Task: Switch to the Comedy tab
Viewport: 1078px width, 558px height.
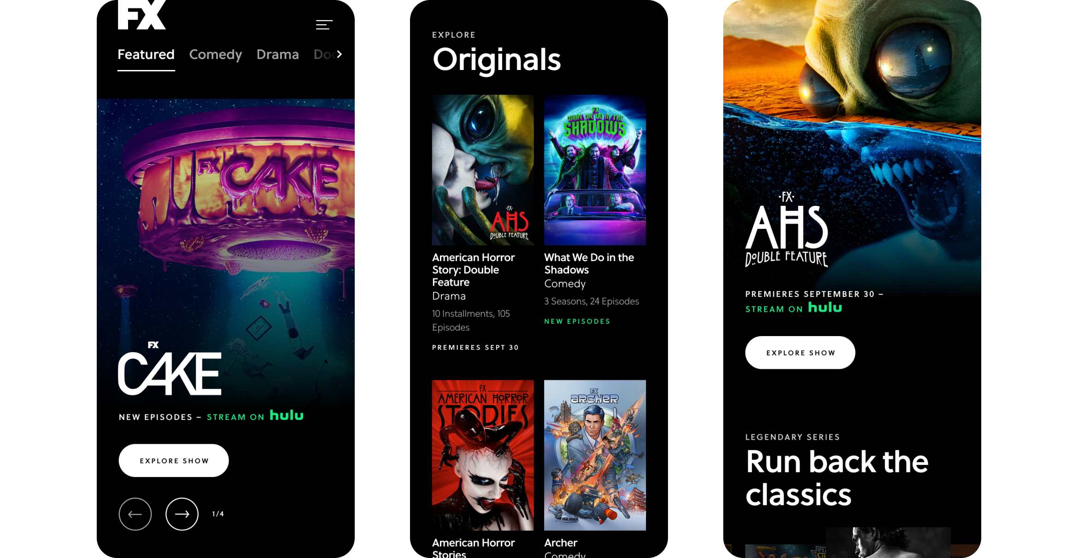Action: point(216,54)
